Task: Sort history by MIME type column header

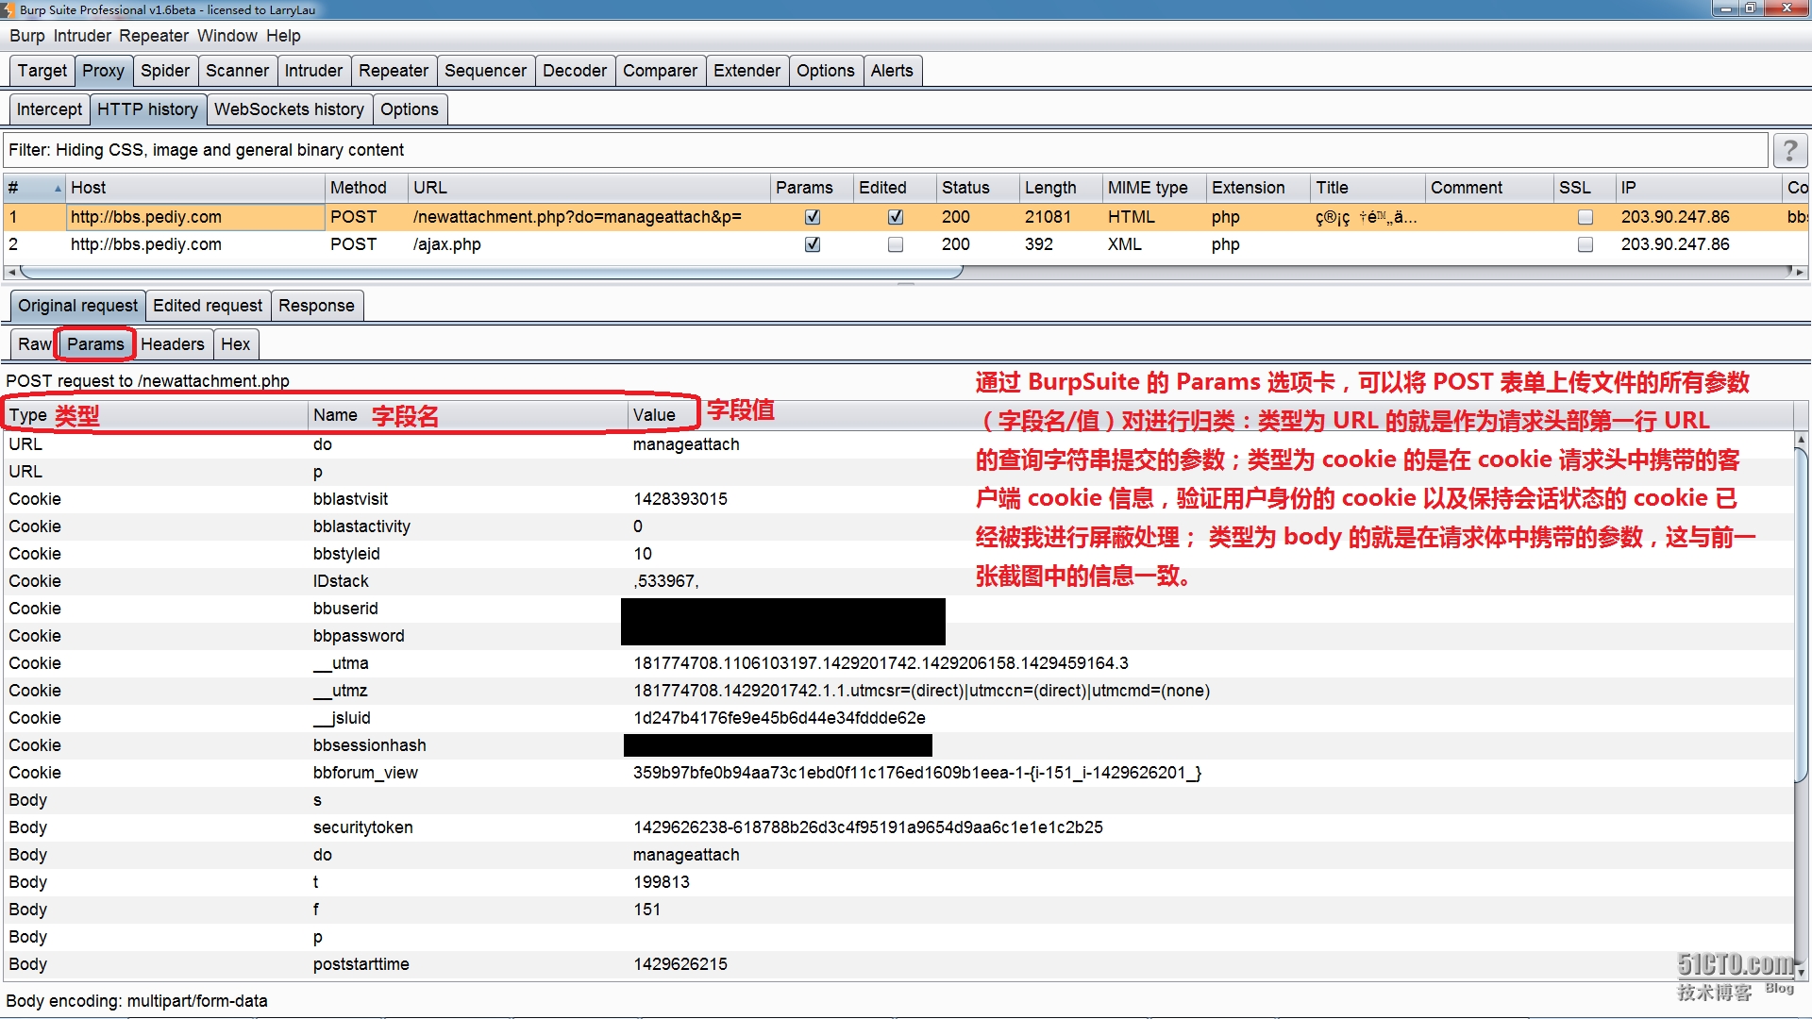Action: (x=1154, y=188)
